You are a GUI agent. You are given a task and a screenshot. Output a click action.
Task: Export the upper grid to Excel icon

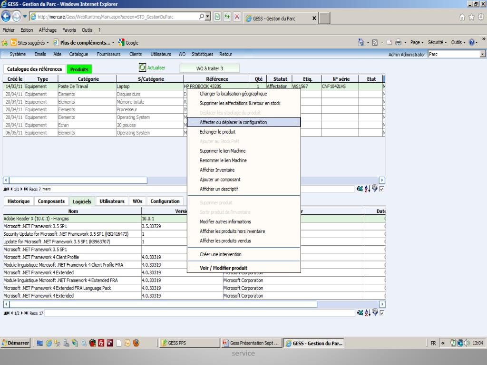click(x=360, y=189)
